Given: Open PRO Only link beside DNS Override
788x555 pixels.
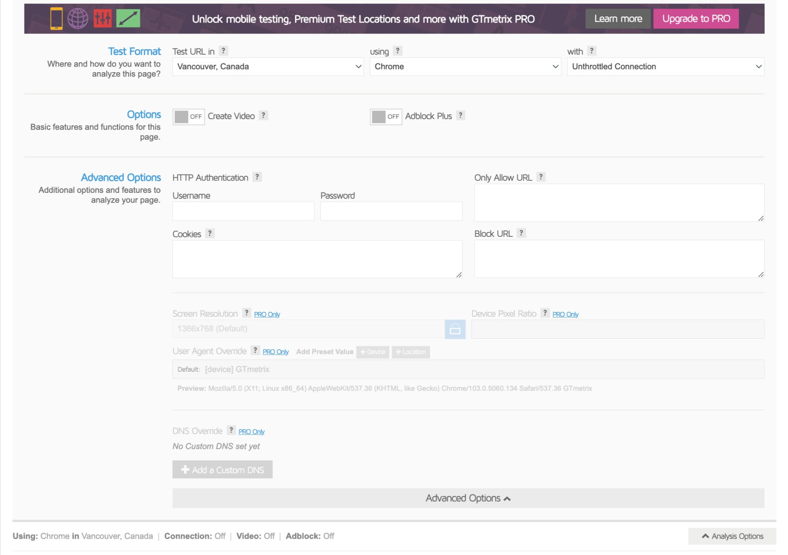Looking at the screenshot, I should (x=251, y=432).
